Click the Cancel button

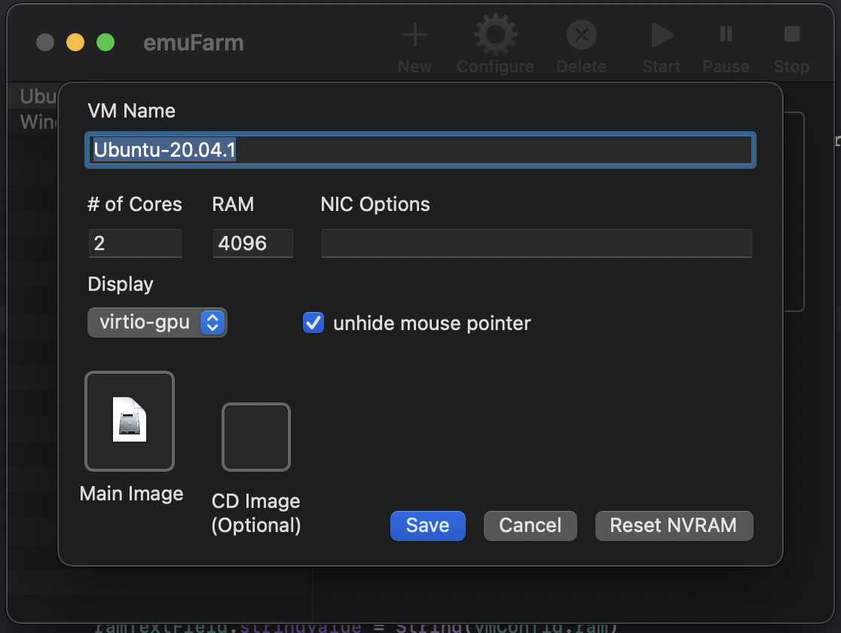pyautogui.click(x=530, y=525)
